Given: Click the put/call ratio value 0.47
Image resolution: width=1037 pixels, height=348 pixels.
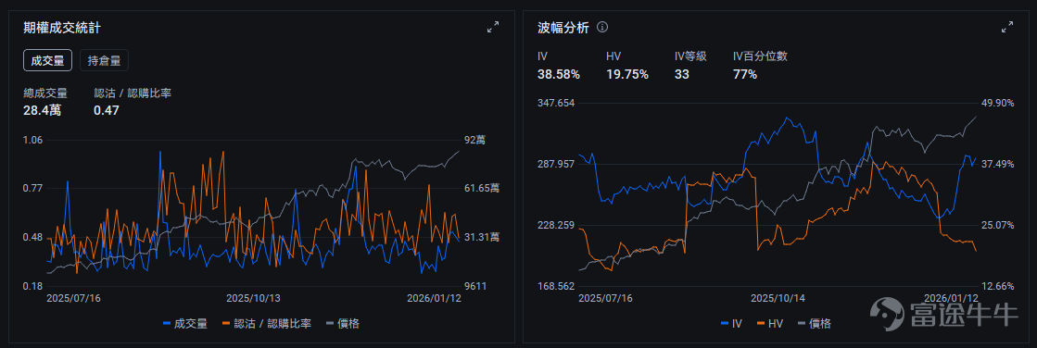Looking at the screenshot, I should pos(106,110).
